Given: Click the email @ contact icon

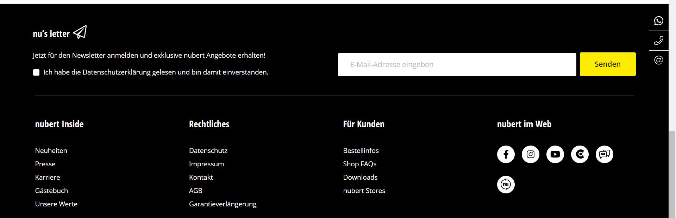Looking at the screenshot, I should [x=658, y=60].
